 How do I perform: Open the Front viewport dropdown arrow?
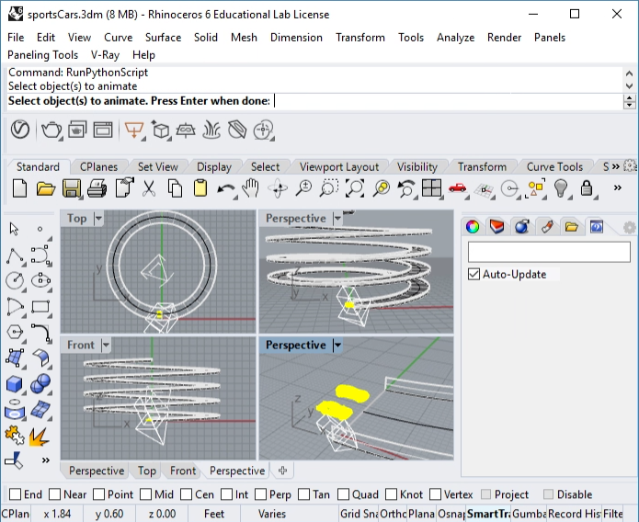tap(106, 346)
